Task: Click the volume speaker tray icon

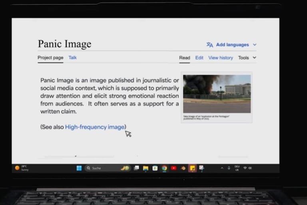Action: [250, 168]
